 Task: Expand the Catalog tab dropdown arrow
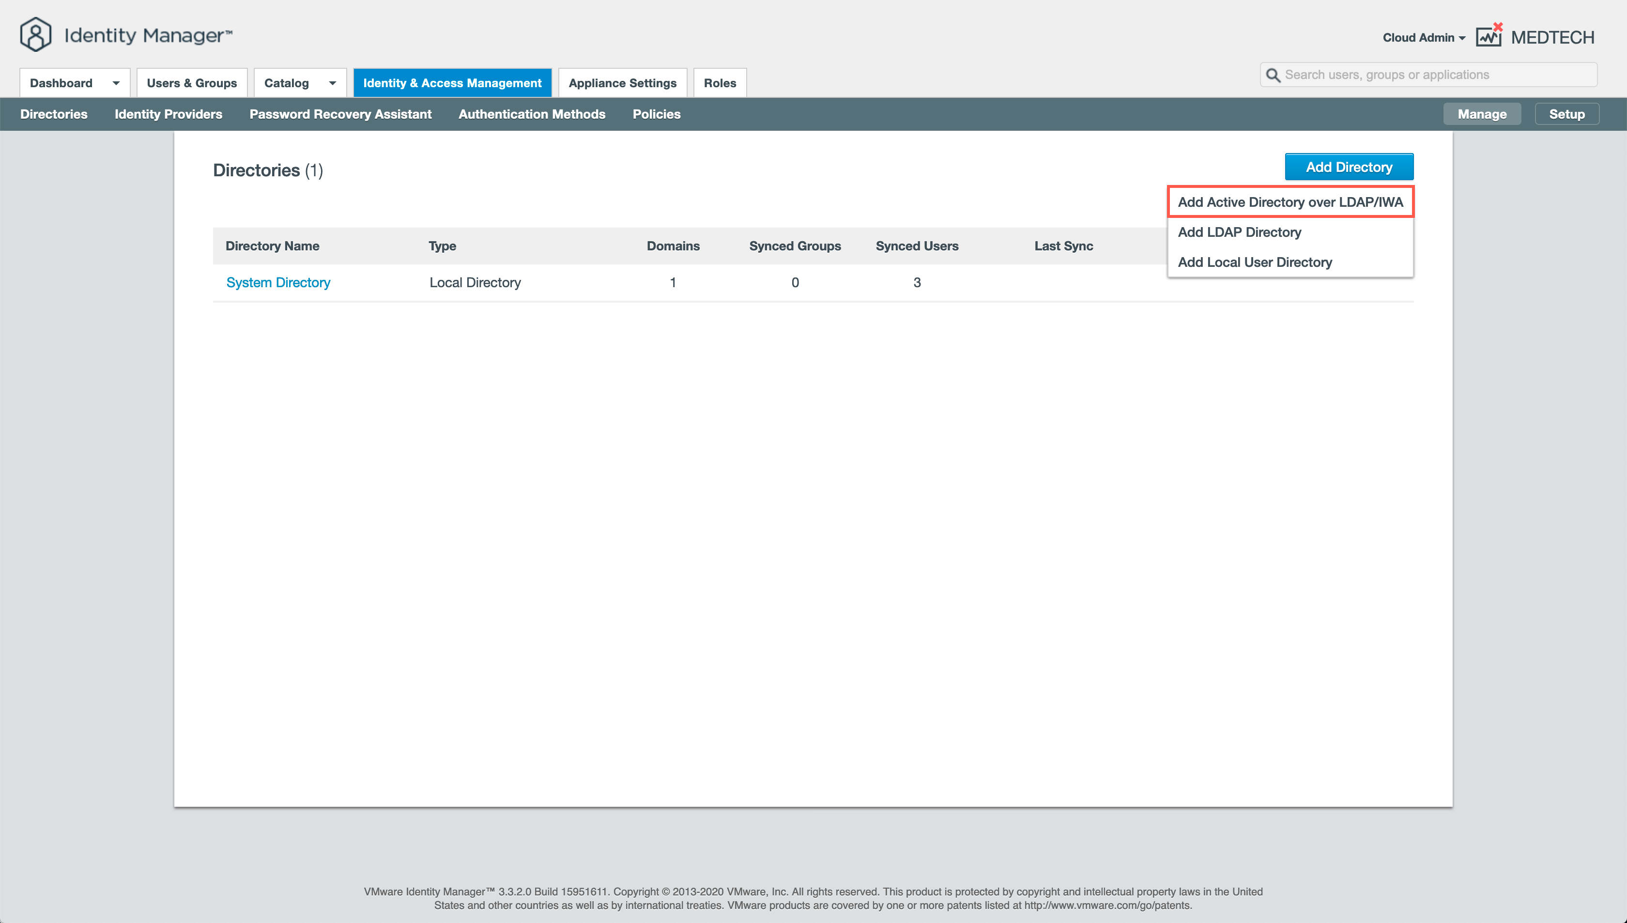pyautogui.click(x=332, y=83)
